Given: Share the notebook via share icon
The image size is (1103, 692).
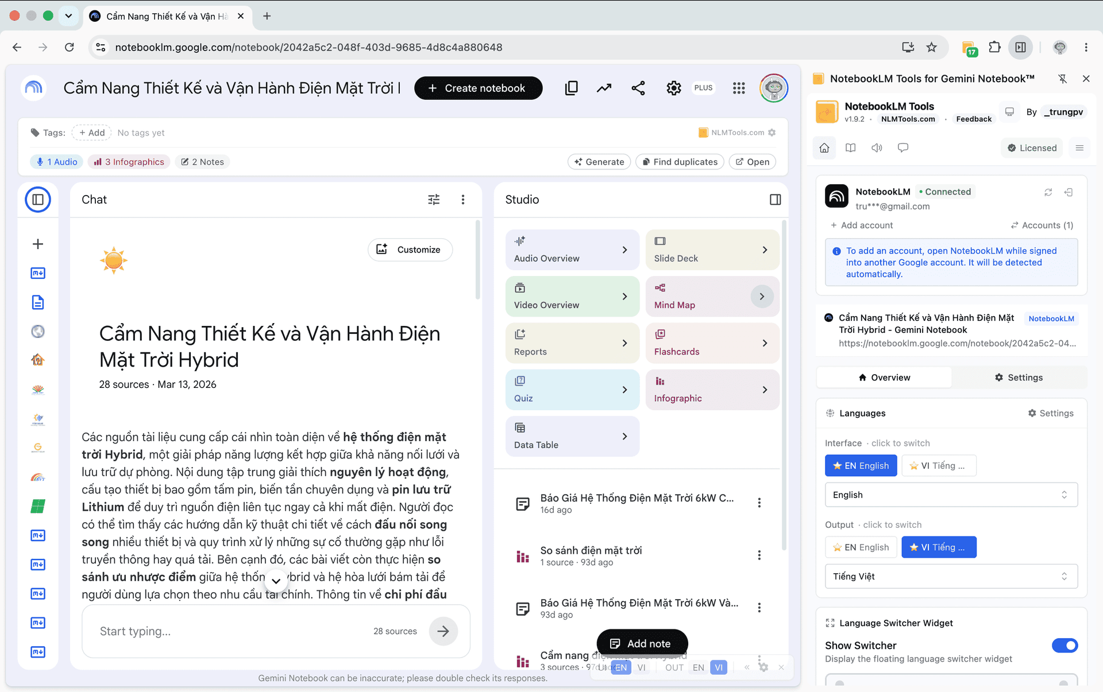Looking at the screenshot, I should point(638,88).
